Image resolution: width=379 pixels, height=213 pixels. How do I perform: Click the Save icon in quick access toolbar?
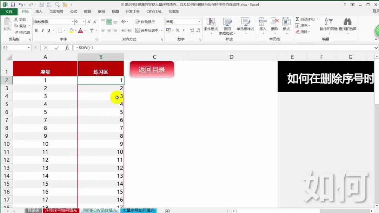(13, 4)
